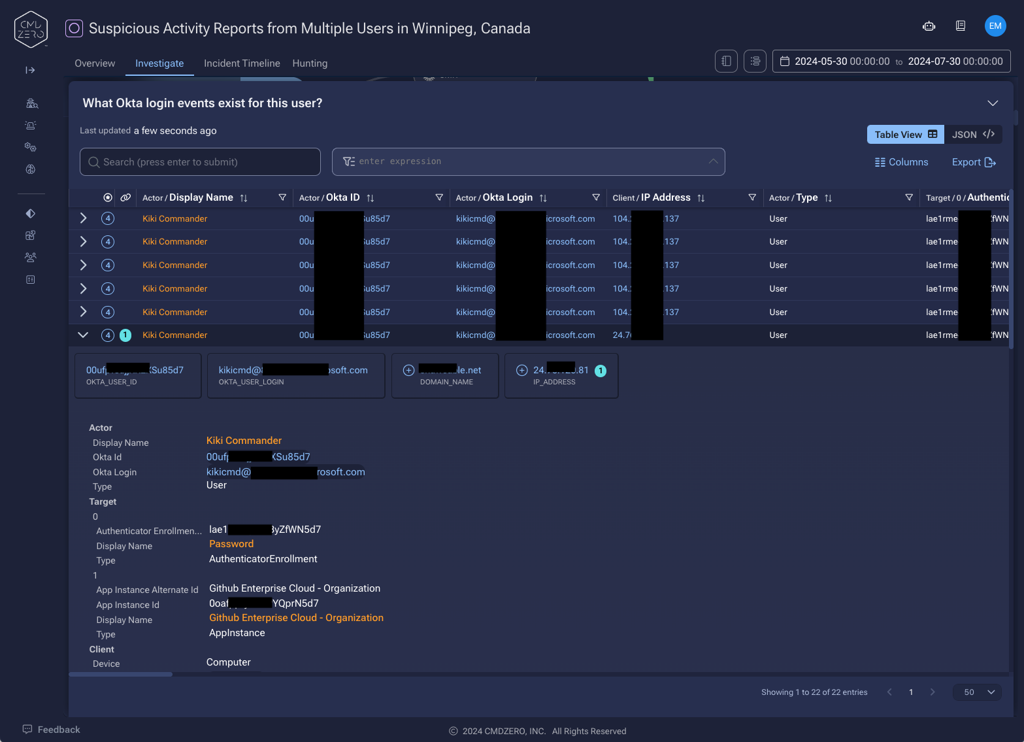Expand the first Kiki Commander row

tap(83, 218)
